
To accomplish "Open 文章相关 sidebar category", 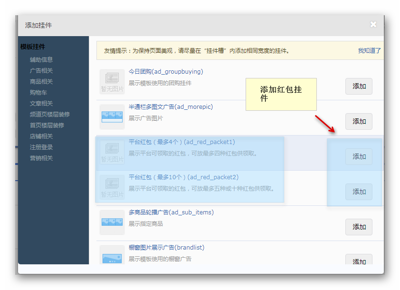I will point(41,104).
